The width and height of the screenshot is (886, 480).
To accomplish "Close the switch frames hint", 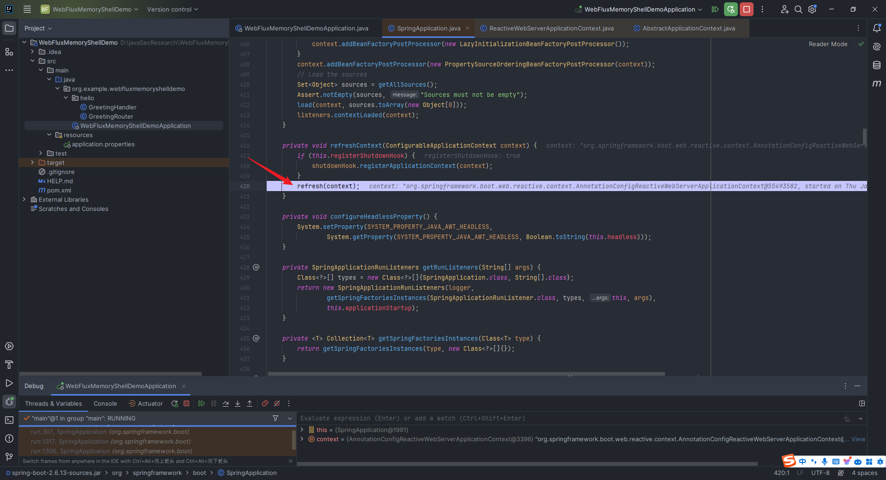I will click(291, 461).
